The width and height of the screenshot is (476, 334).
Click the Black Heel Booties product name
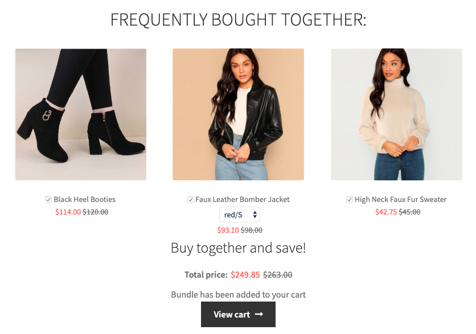(x=84, y=200)
